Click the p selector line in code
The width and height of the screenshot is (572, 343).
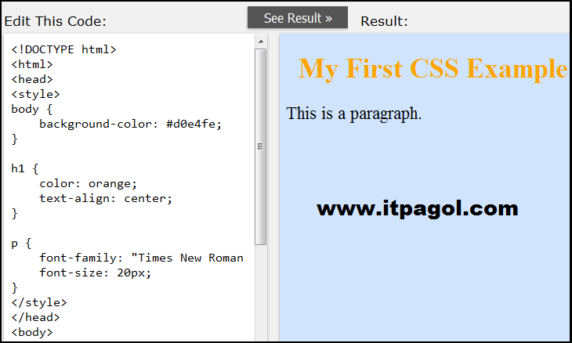21,244
